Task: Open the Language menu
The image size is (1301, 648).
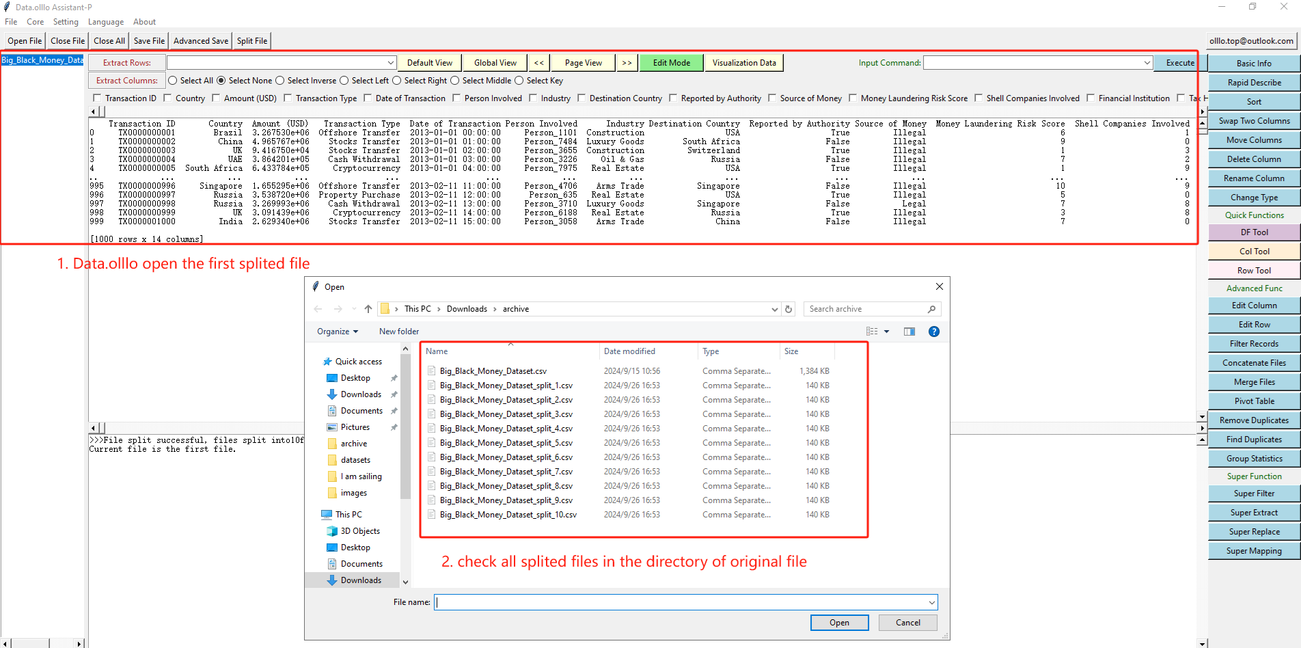Action: [106, 22]
